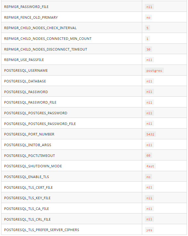188x236 pixels.
Task: Select the 'postgres' default username value
Action: 154,71
